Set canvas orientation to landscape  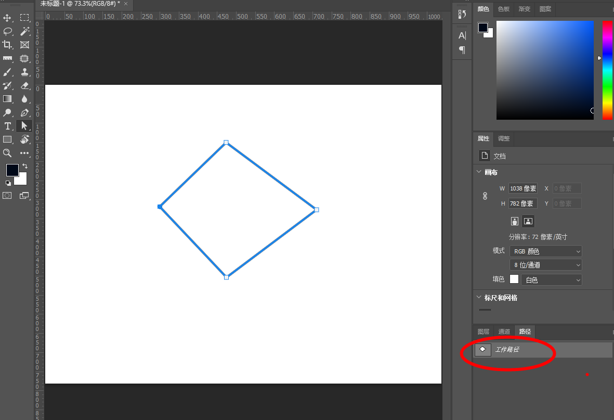pos(528,221)
